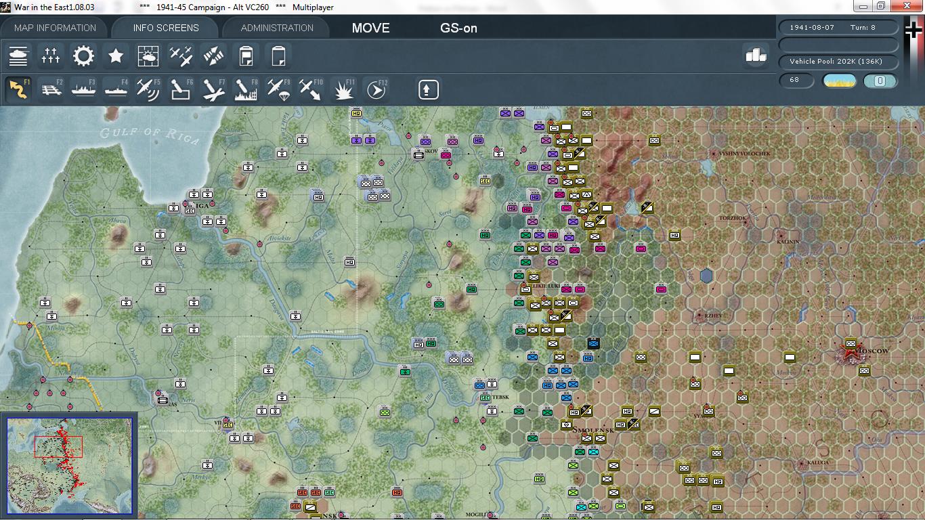Select Movement mode (F1)

click(x=18, y=89)
